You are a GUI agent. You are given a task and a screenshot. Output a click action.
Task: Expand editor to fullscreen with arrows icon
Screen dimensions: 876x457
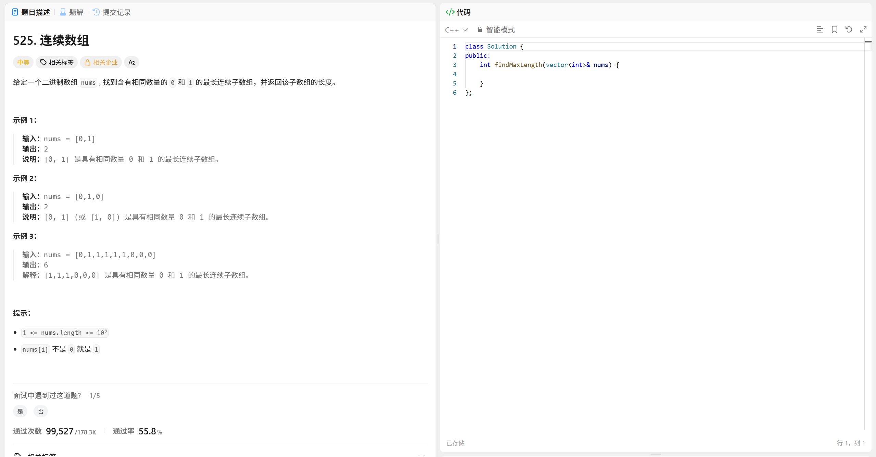pos(863,30)
